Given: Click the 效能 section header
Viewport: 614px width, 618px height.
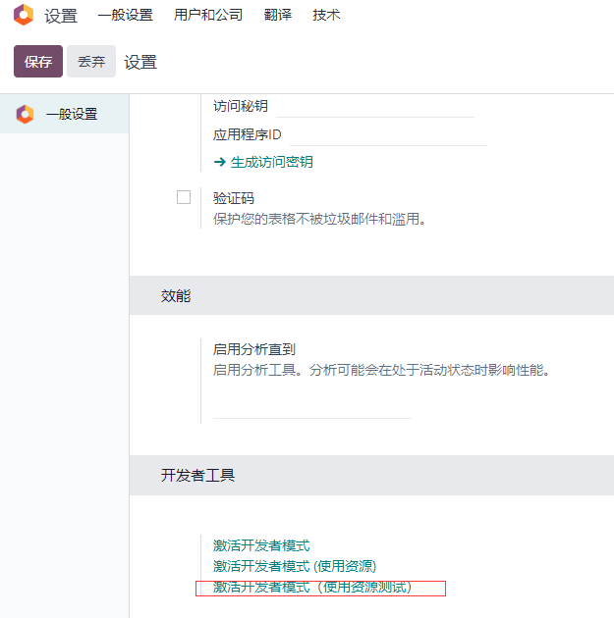Looking at the screenshot, I should point(371,295).
